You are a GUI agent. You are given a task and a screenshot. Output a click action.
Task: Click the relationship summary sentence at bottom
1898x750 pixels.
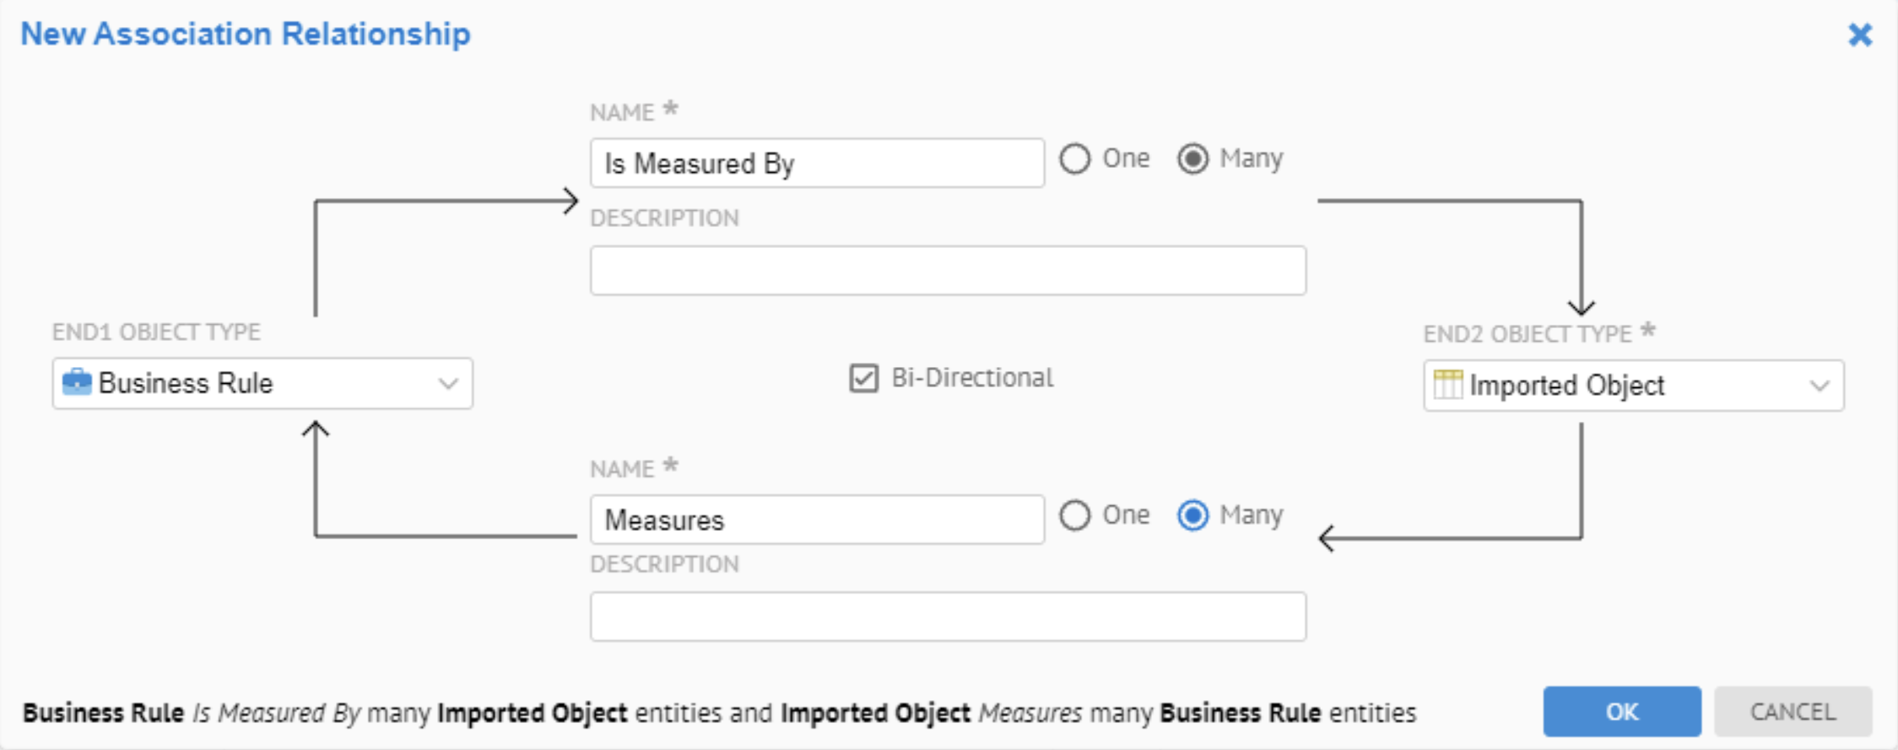(718, 713)
